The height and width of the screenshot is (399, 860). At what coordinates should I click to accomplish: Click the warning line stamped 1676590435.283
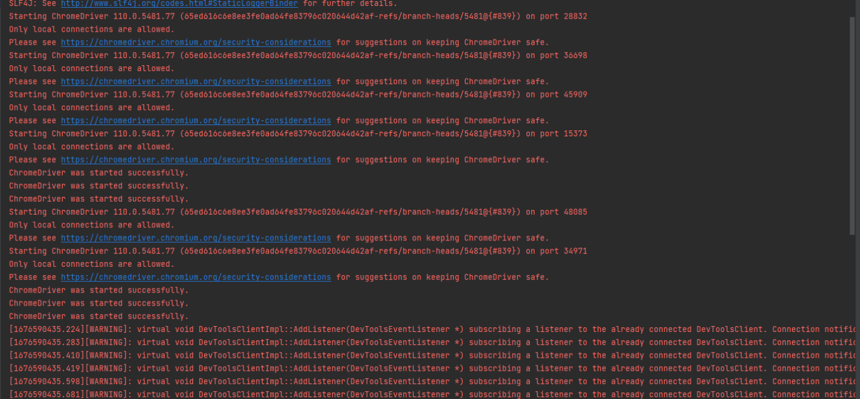point(432,343)
